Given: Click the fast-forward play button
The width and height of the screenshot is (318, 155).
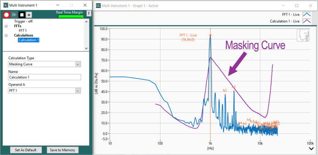Looking at the screenshot, I should click(14, 15).
